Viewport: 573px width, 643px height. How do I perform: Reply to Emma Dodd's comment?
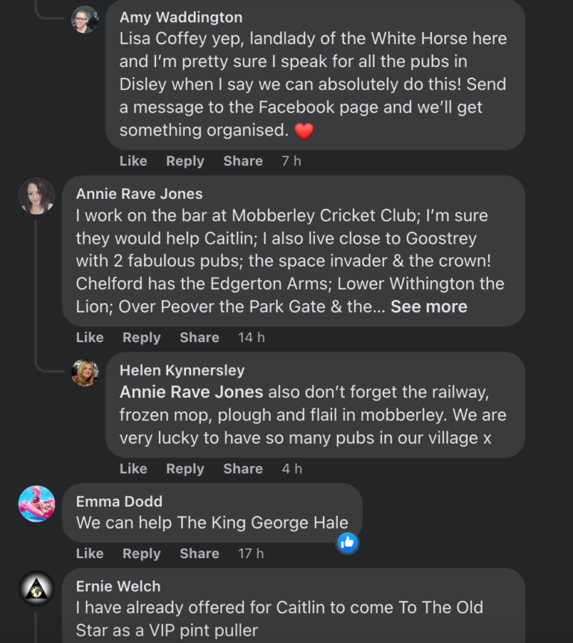142,554
